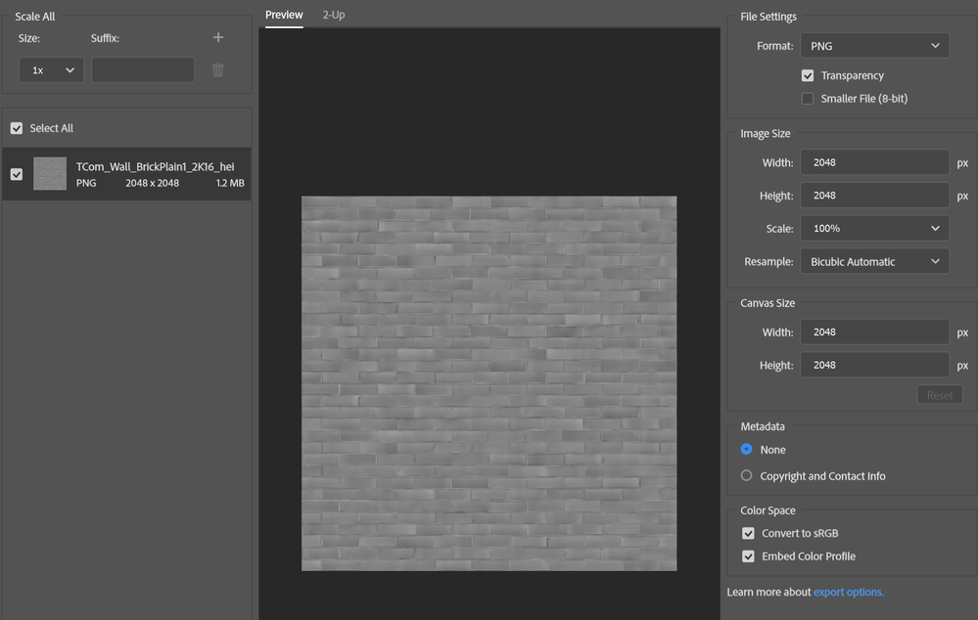Click the Suffix input field
This screenshot has height=620, width=978.
(x=142, y=69)
